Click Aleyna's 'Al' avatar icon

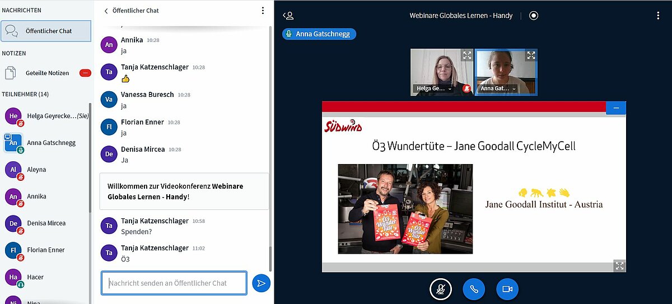tap(13, 169)
